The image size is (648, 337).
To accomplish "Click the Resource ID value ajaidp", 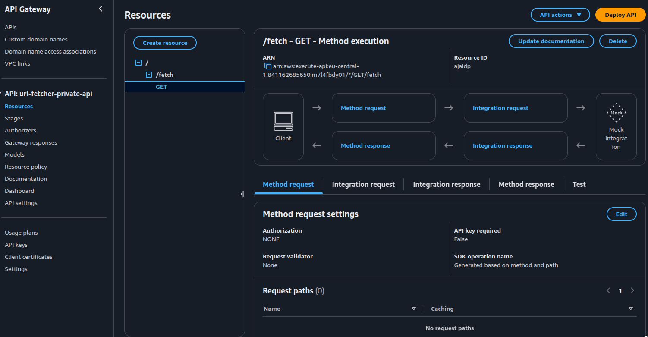I will coord(462,66).
